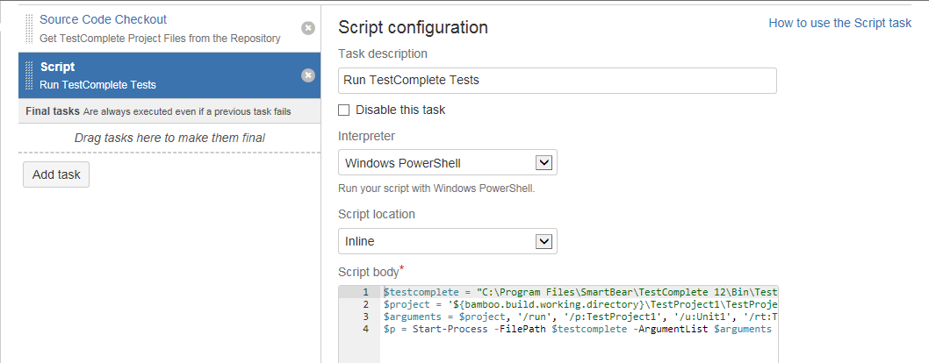Focus the Task description text field
929x363 pixels.
click(x=557, y=80)
